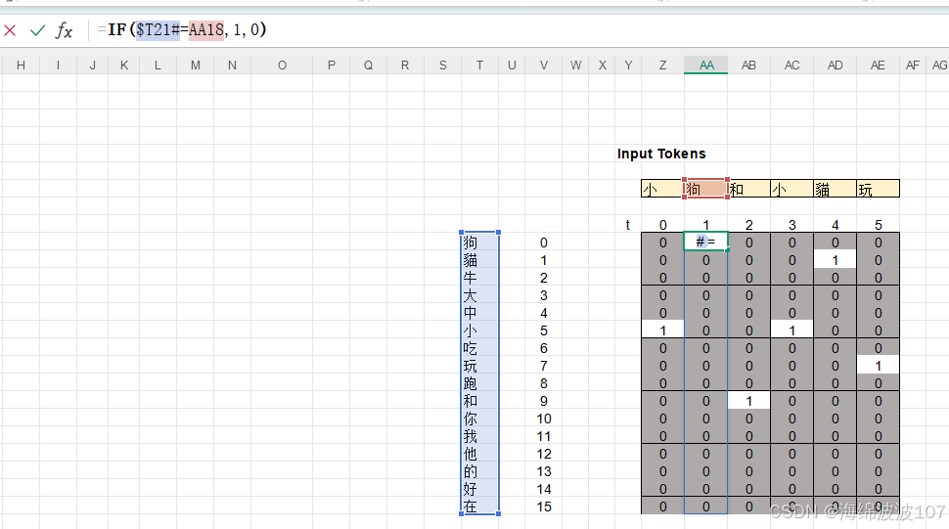
Task: Select the highlighted token cell '狗'
Action: click(x=705, y=189)
